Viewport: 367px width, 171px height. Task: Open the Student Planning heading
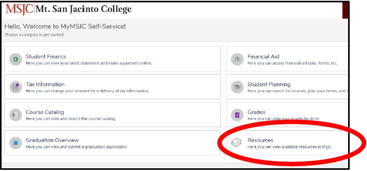click(269, 84)
